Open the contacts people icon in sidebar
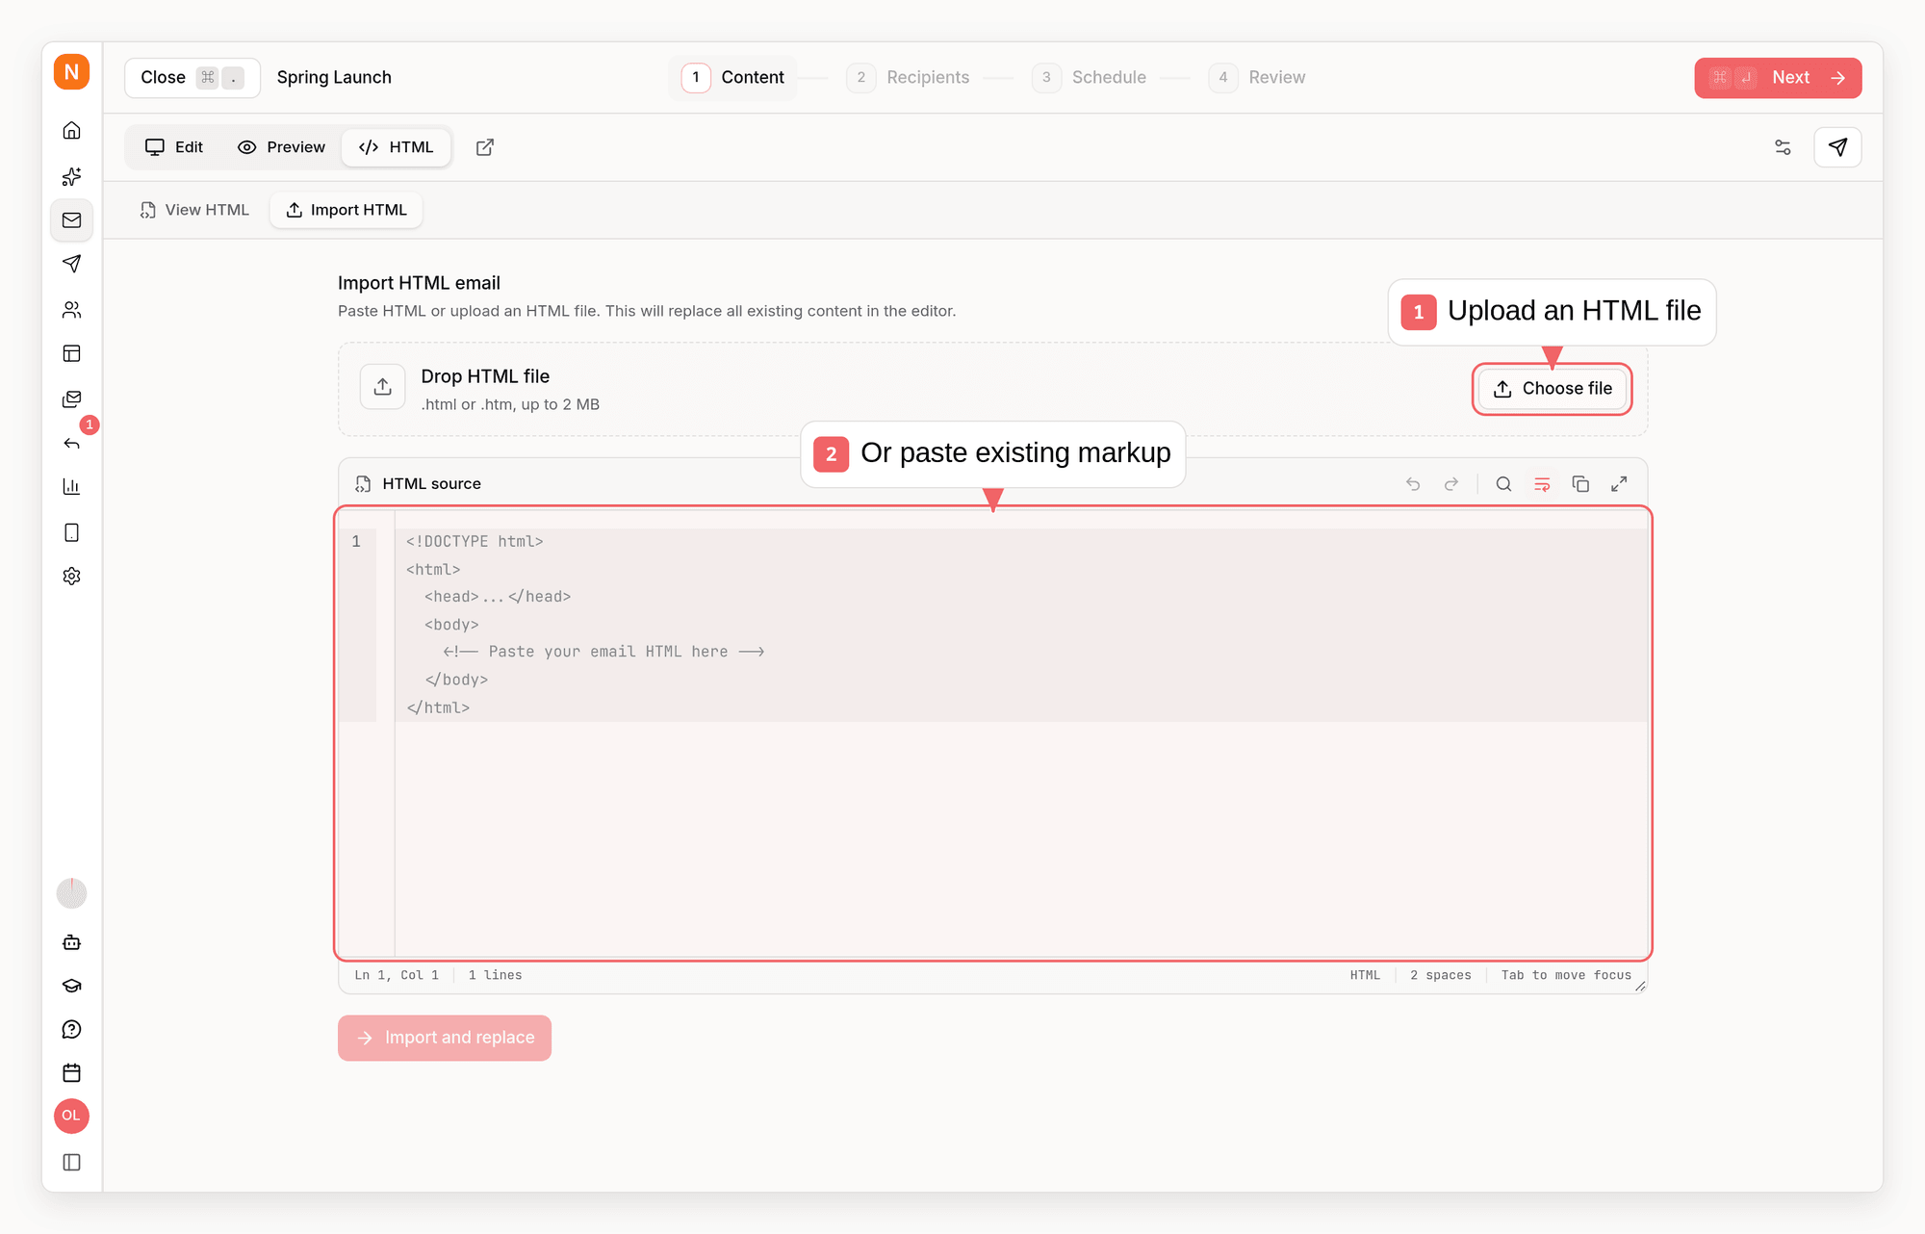 [x=71, y=309]
